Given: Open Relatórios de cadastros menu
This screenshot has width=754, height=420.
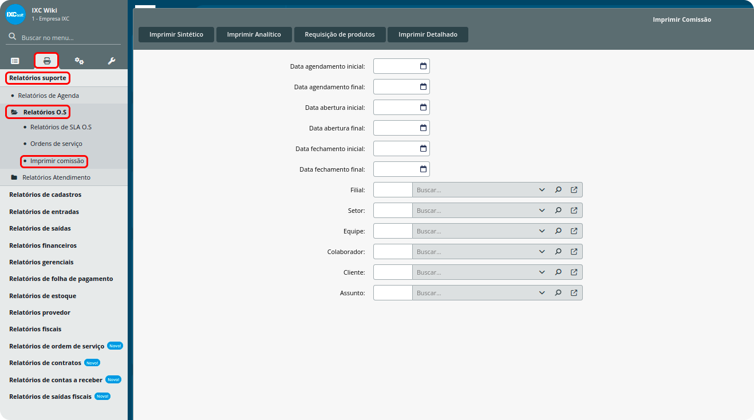Looking at the screenshot, I should click(45, 195).
